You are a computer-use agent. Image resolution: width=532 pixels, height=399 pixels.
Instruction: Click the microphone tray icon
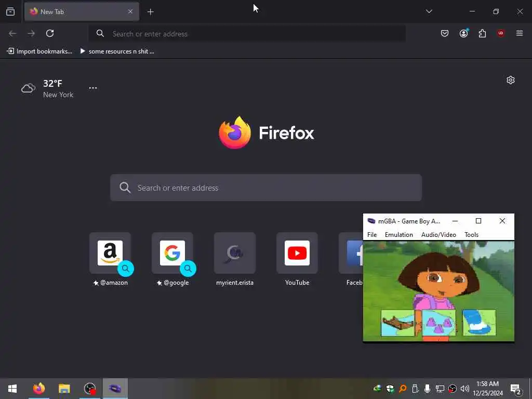point(428,389)
